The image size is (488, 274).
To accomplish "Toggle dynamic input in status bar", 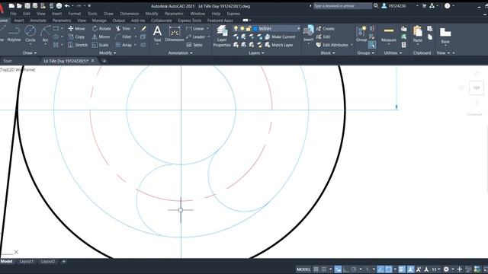I will click(x=338, y=269).
